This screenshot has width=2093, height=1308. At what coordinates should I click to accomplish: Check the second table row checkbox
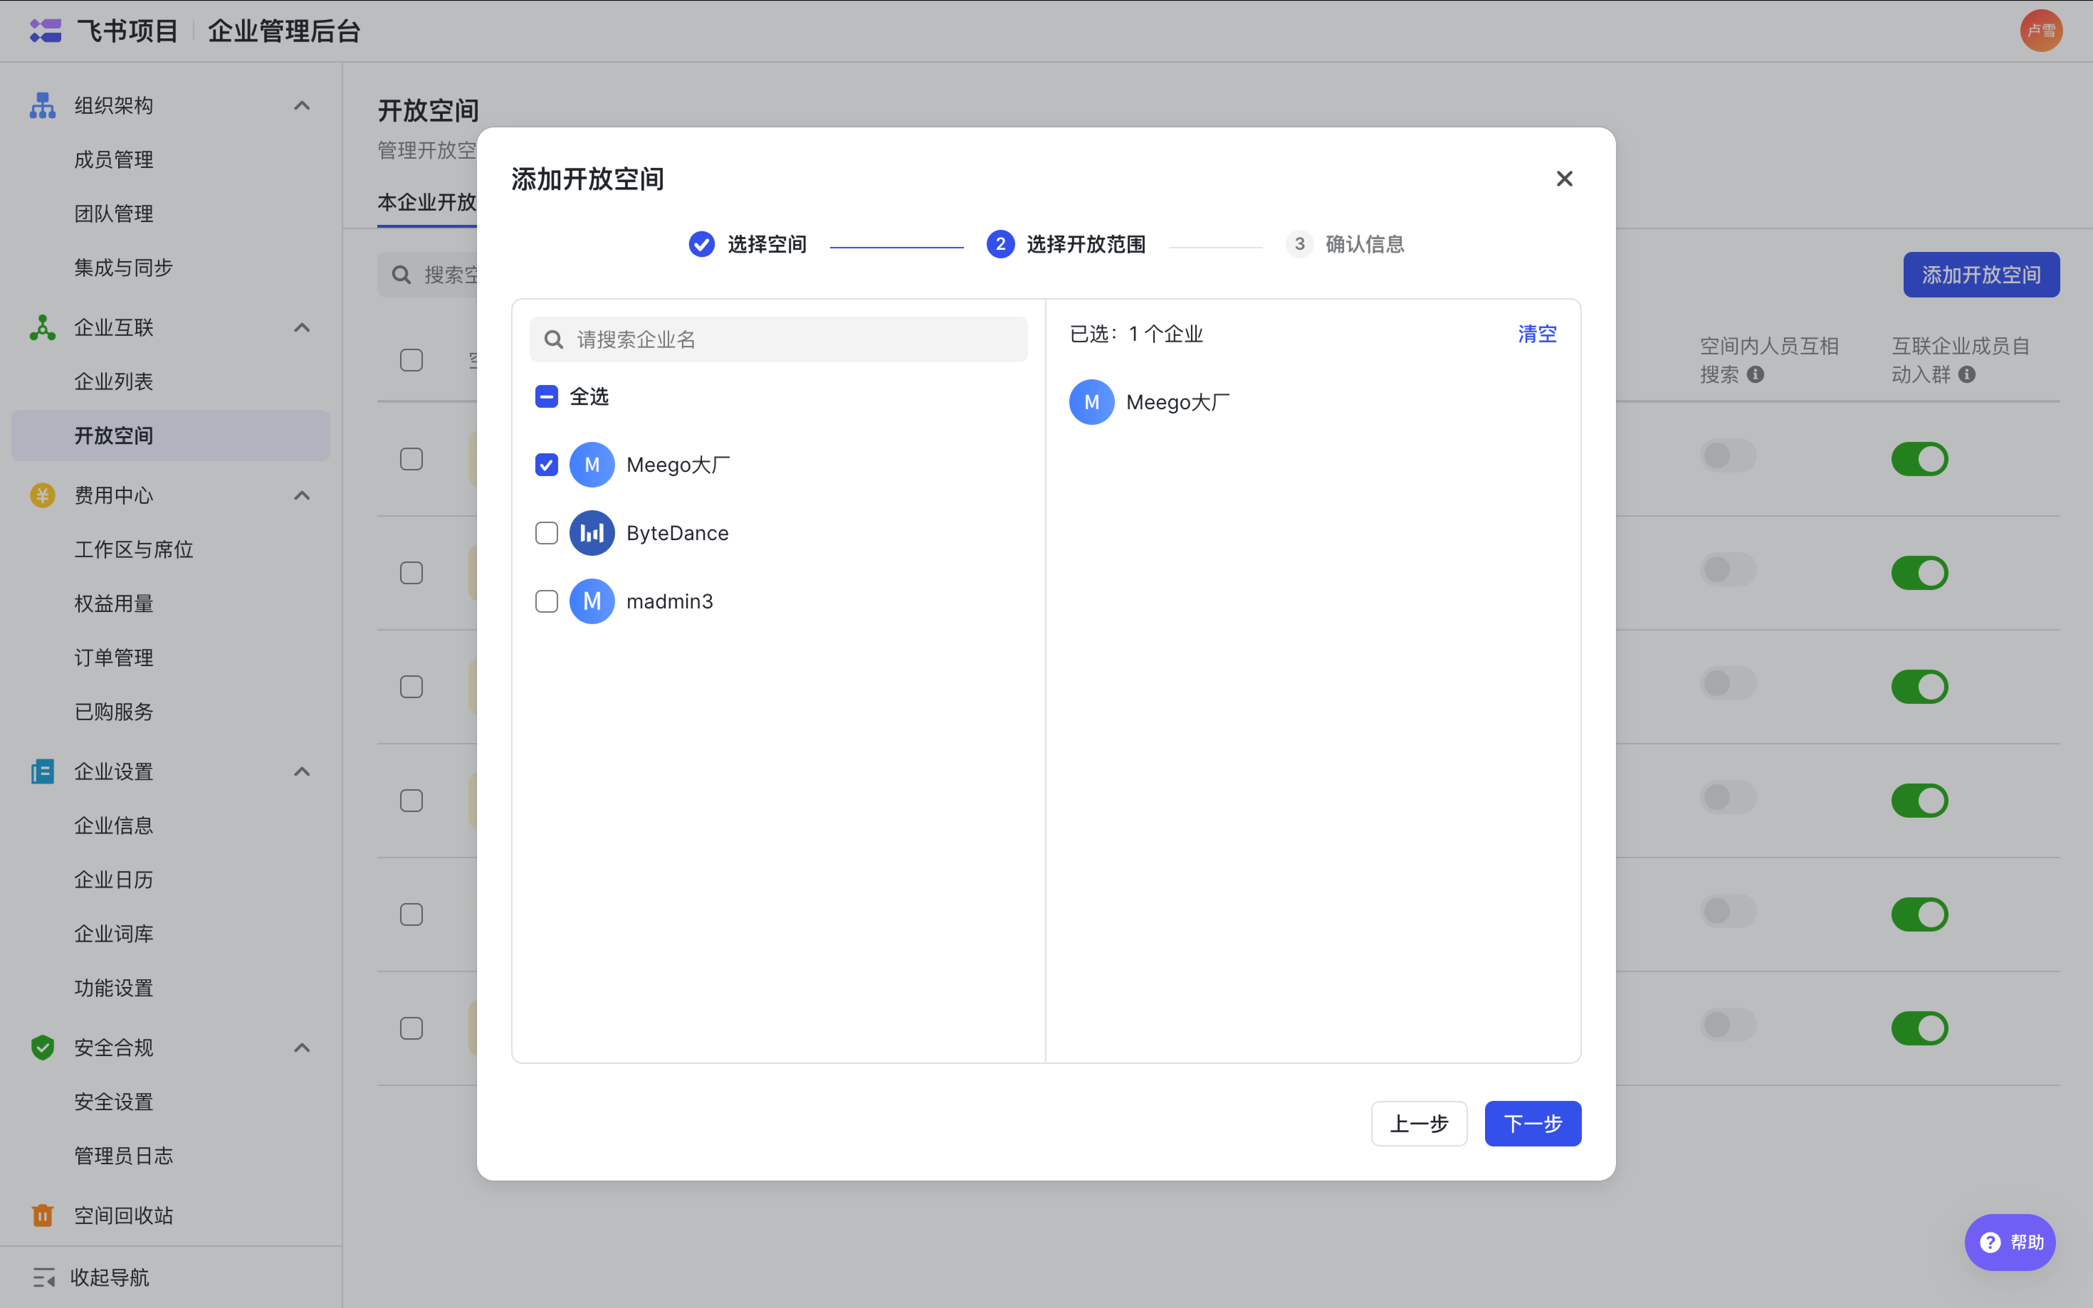(412, 573)
